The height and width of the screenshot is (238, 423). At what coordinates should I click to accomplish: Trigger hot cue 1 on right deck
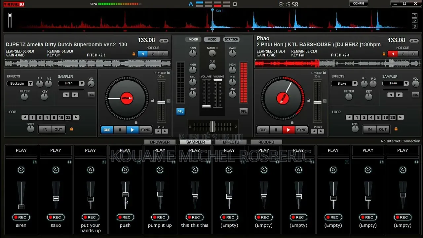(x=393, y=54)
